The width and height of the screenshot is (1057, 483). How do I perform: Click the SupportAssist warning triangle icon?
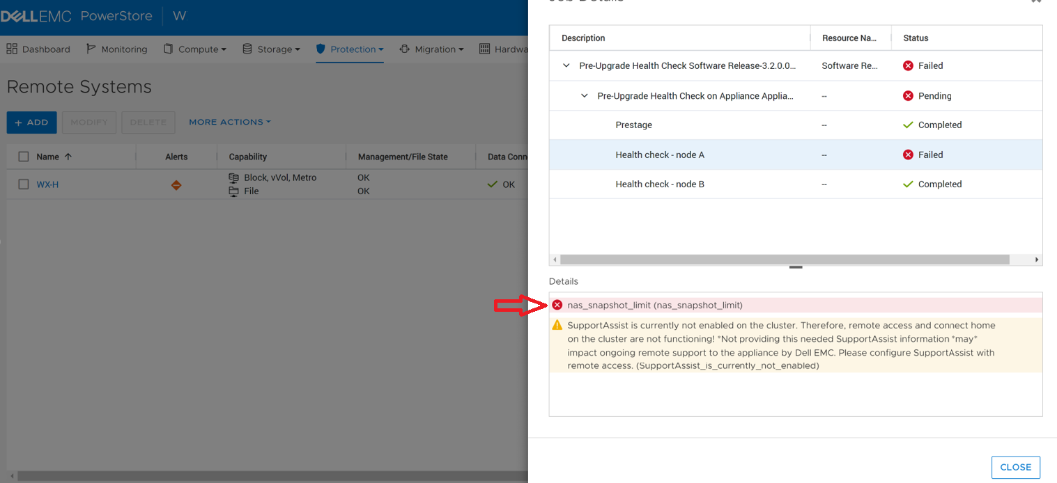click(x=557, y=325)
